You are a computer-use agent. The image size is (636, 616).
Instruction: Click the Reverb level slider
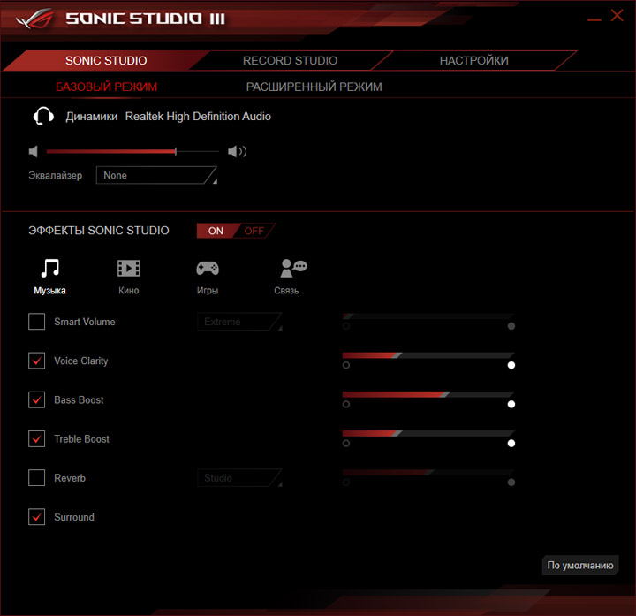[x=428, y=472]
